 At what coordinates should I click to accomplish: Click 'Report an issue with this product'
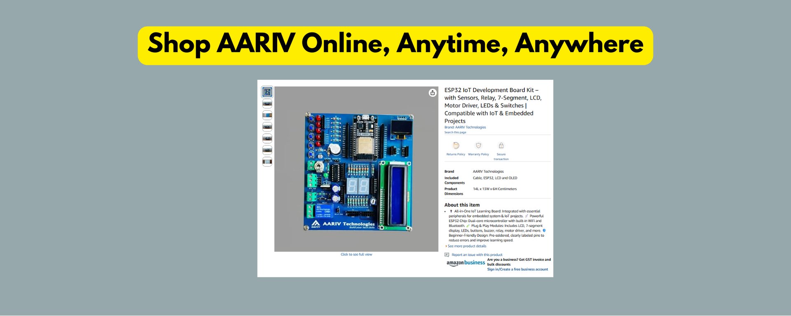(477, 255)
